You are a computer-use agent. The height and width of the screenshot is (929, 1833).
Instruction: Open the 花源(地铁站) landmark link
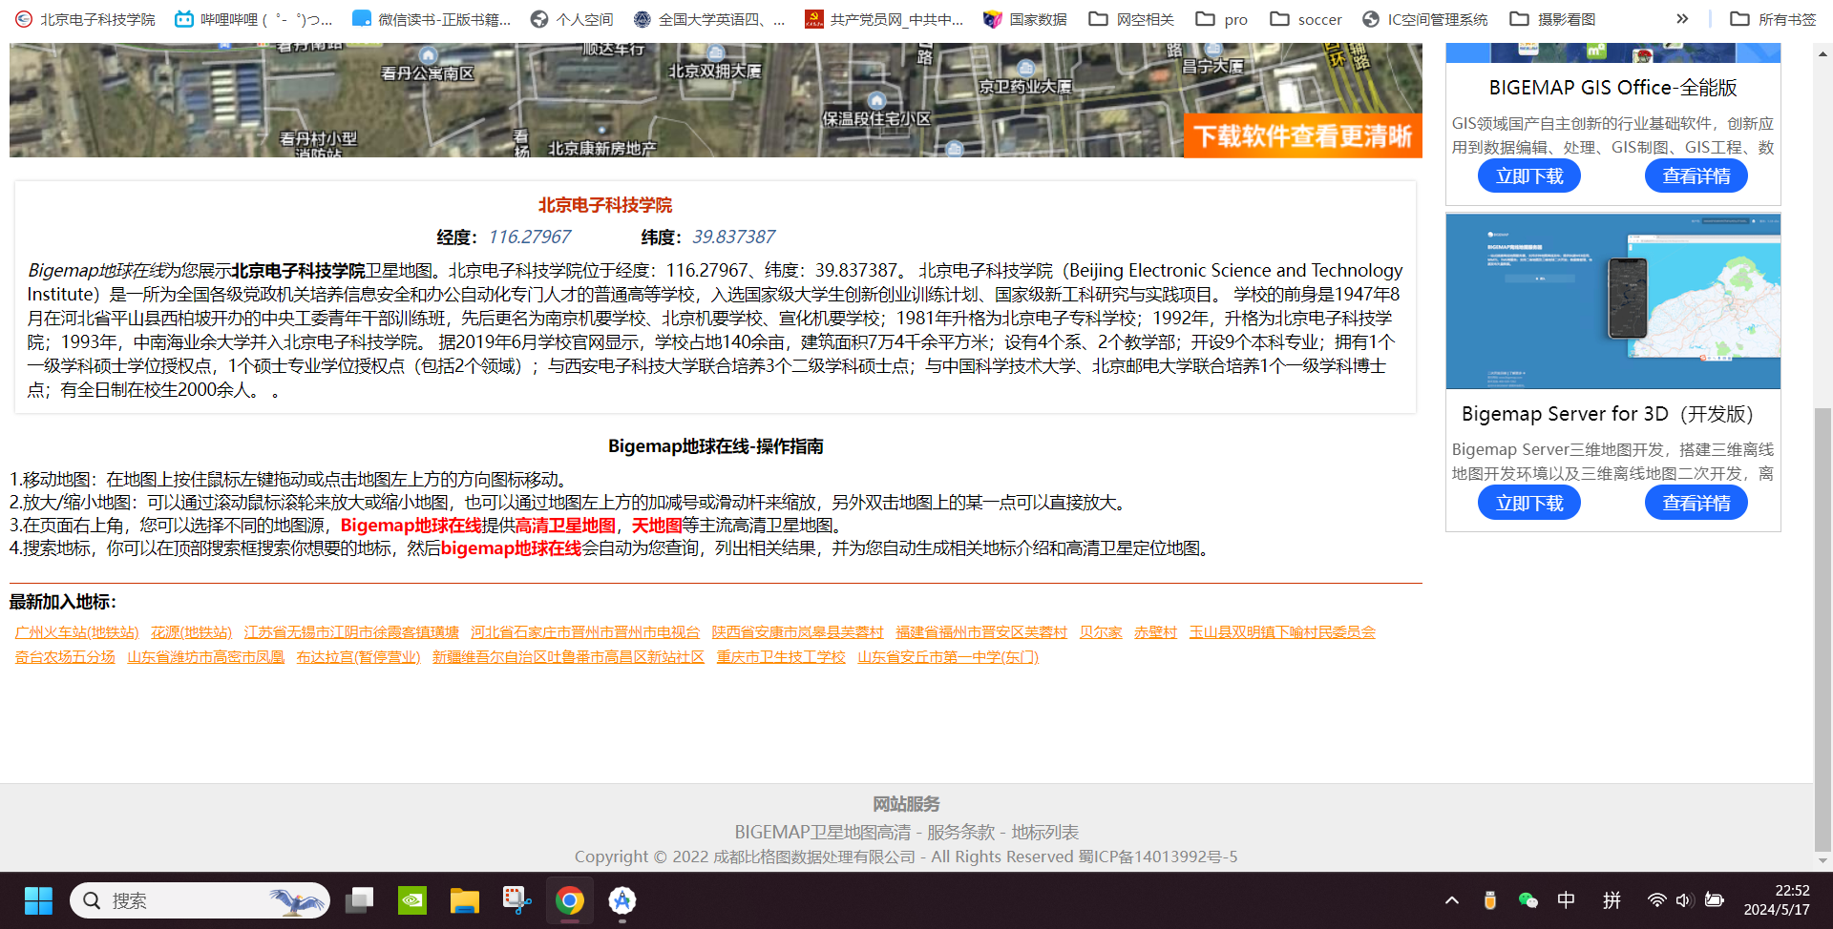point(192,632)
